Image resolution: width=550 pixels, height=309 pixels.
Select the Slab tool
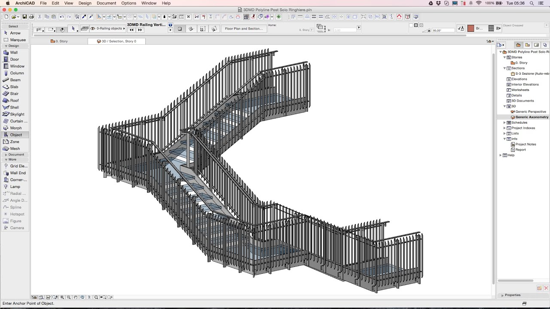click(15, 87)
